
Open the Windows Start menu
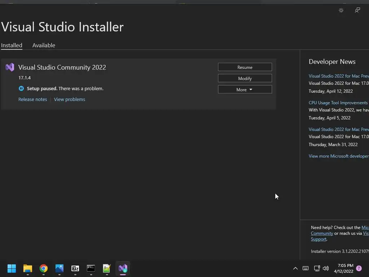12,268
